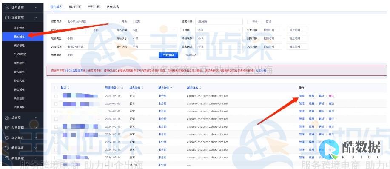Image resolution: width=390 pixels, height=169 pixels.
Task: Tick the select-all checkbox in table header
Action: click(56, 88)
